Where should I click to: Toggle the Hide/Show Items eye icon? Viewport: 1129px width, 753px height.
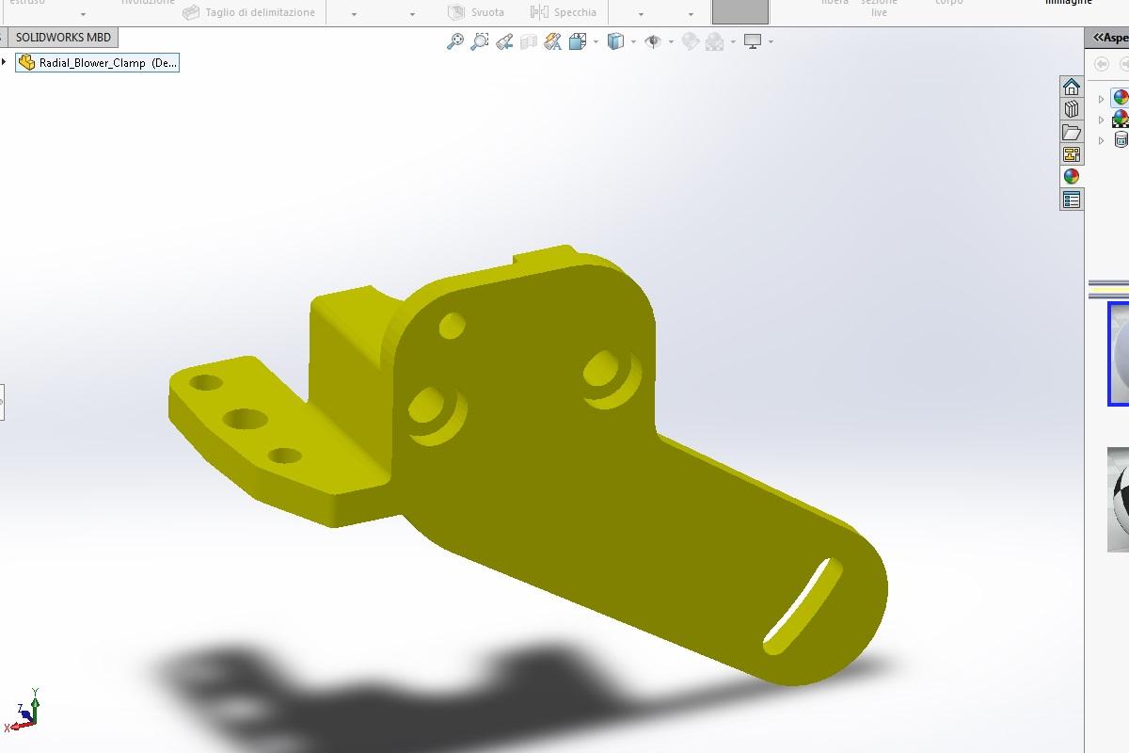[653, 41]
